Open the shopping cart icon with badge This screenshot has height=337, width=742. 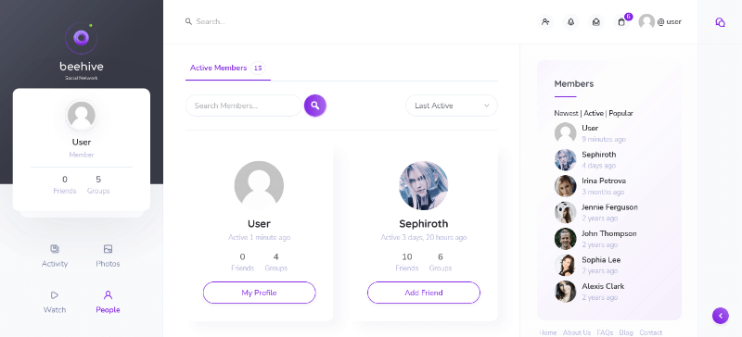(621, 21)
